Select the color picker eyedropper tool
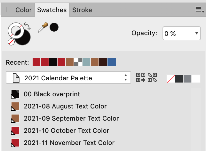The width and height of the screenshot is (206, 151). (x=43, y=27)
